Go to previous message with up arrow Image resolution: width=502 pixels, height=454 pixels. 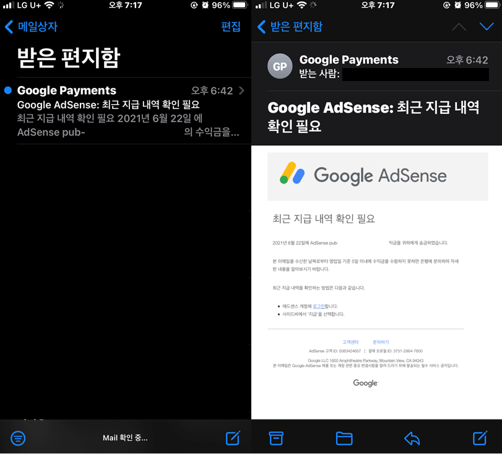[459, 27]
